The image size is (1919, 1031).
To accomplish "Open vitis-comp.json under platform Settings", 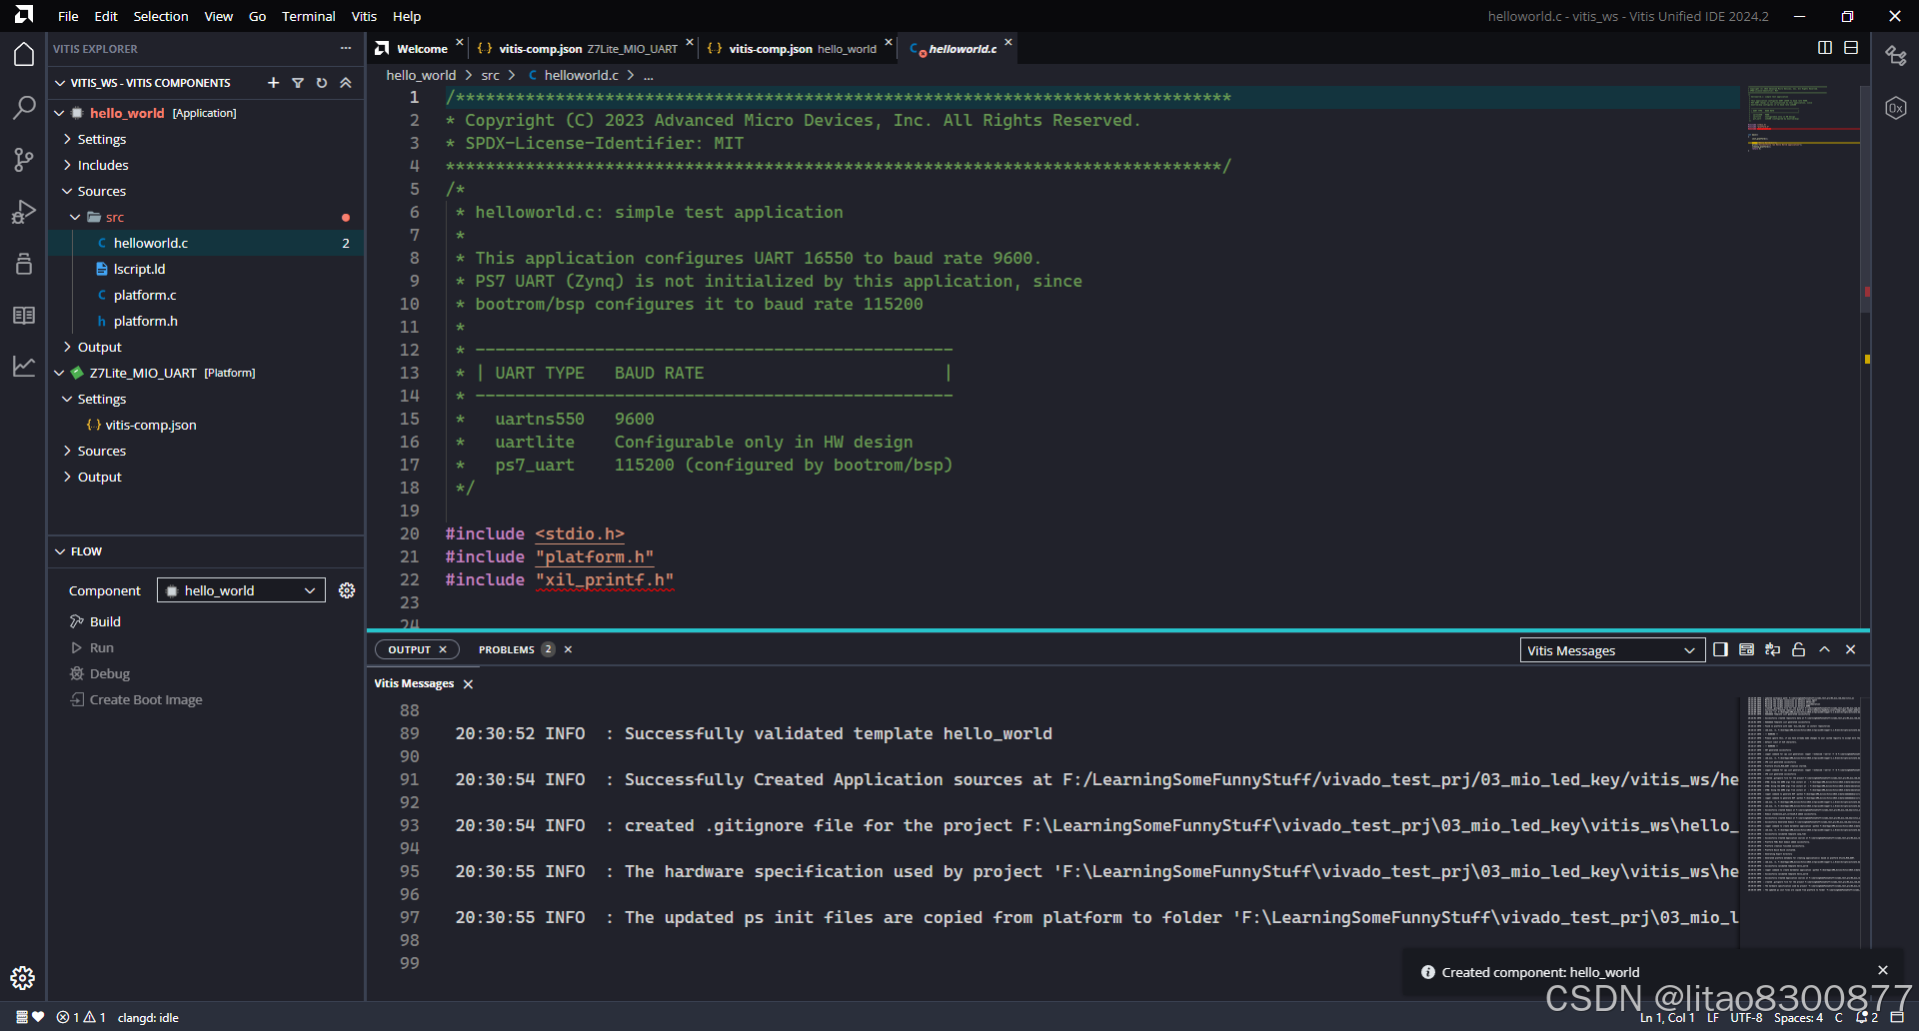I will tap(150, 425).
